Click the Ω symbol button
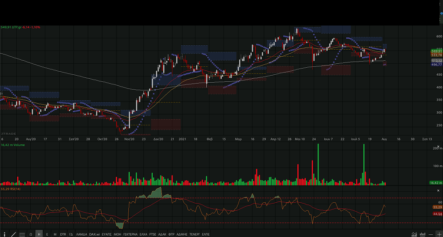The width and height of the screenshot is (443, 237). coord(31,234)
